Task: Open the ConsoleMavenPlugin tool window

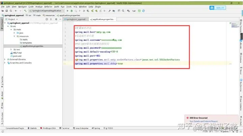Action: (15, 128)
